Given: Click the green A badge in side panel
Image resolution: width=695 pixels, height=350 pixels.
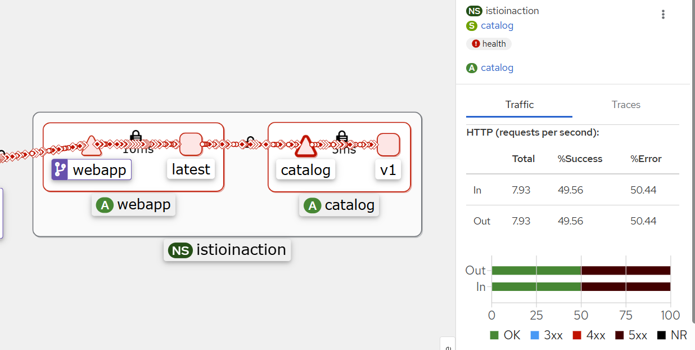Looking at the screenshot, I should [471, 68].
